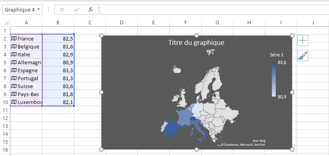The image size is (329, 156).
Task: Click the top-right chart resize handle
Action: (292, 35)
